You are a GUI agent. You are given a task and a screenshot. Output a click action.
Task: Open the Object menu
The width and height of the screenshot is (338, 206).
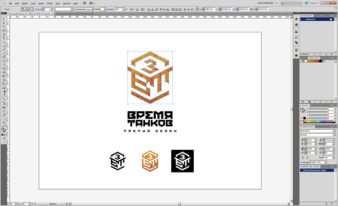pyautogui.click(x=25, y=3)
